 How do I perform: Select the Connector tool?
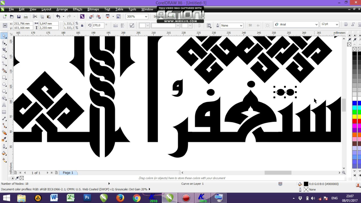4,126
